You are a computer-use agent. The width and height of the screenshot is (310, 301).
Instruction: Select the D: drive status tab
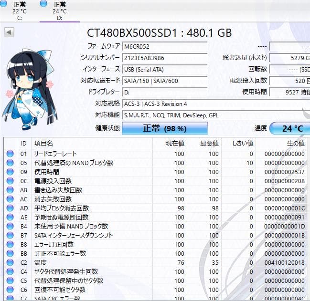(x=60, y=10)
